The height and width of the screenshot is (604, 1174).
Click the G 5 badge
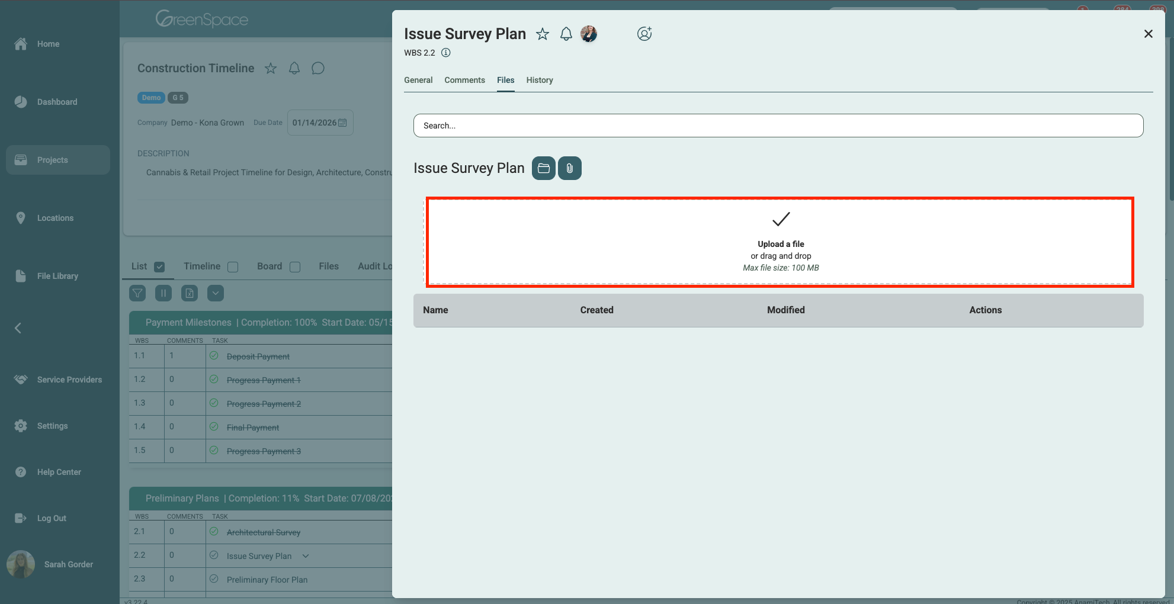(x=178, y=98)
